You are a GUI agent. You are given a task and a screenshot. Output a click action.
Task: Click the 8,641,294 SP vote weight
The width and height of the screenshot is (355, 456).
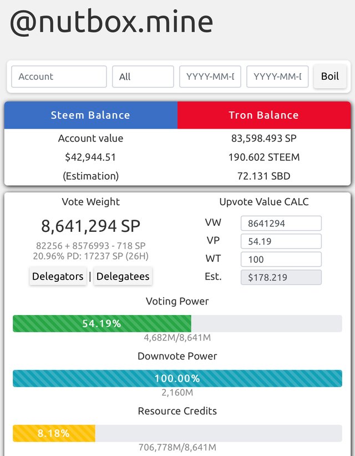(x=91, y=226)
